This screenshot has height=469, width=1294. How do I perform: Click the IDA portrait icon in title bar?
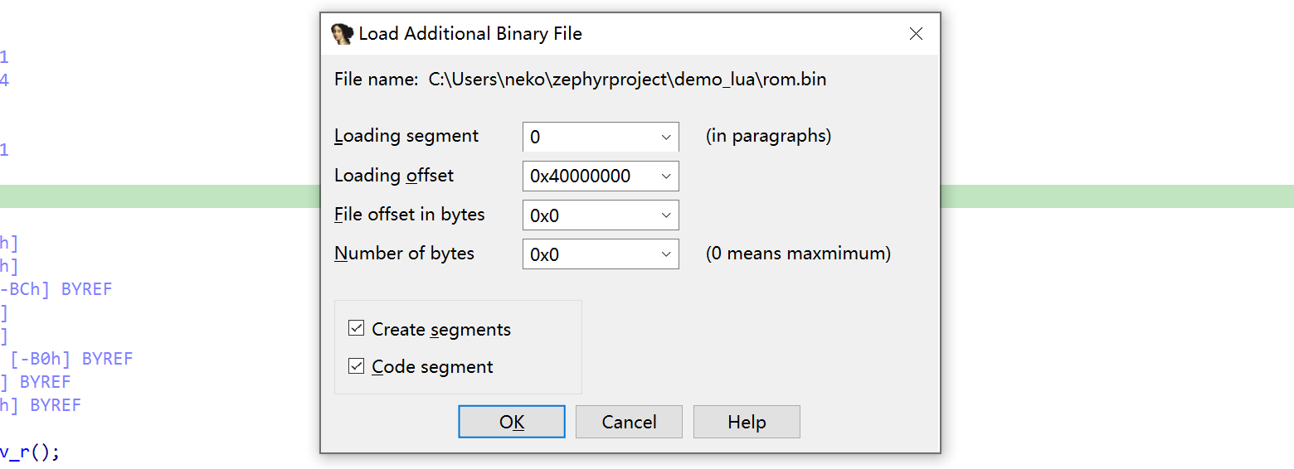(x=341, y=34)
